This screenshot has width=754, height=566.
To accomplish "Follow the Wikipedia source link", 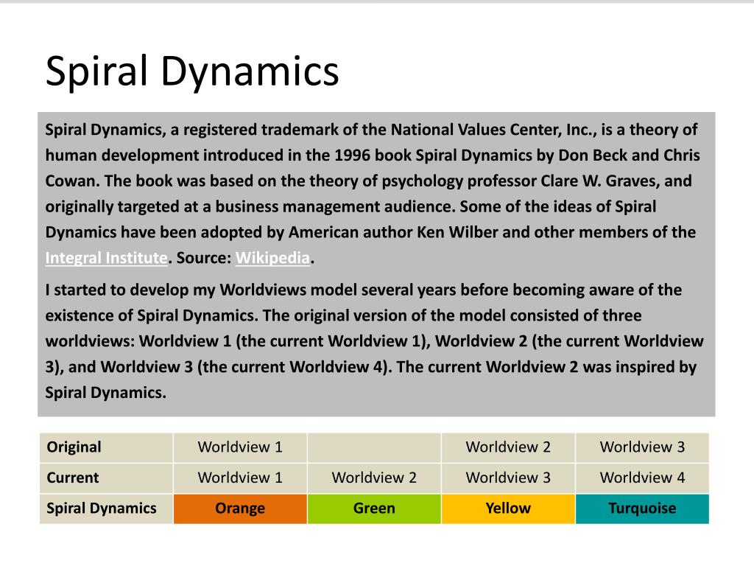I will pos(272,258).
